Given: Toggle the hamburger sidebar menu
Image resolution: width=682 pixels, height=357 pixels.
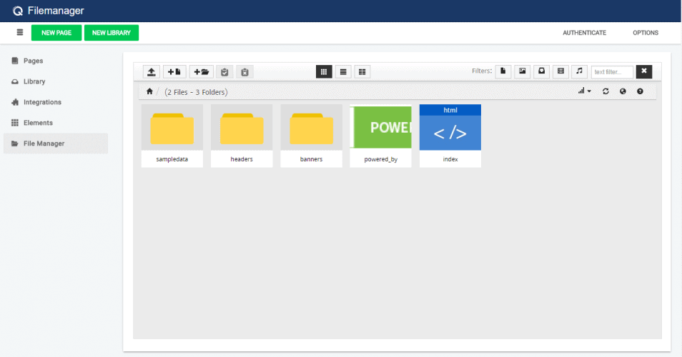Looking at the screenshot, I should point(20,33).
